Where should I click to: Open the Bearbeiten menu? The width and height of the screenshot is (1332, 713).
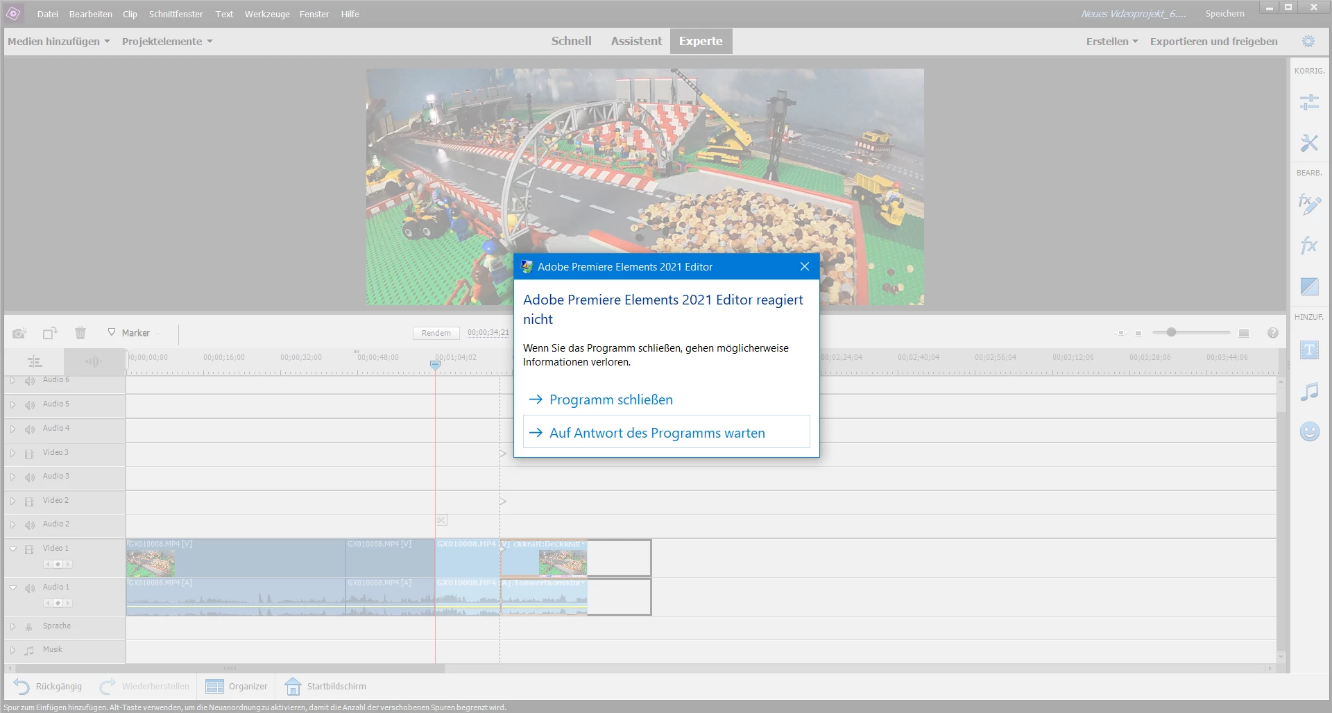[91, 14]
